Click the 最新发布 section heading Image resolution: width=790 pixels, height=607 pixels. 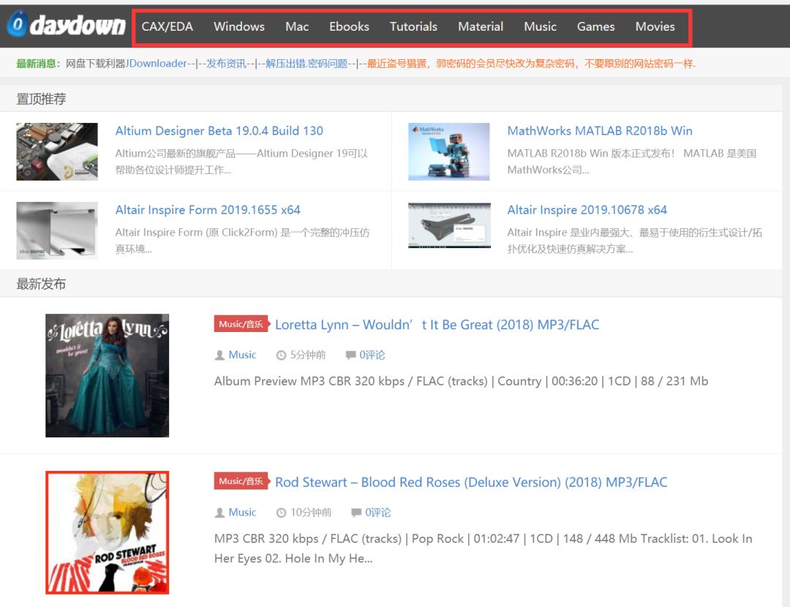pyautogui.click(x=41, y=284)
